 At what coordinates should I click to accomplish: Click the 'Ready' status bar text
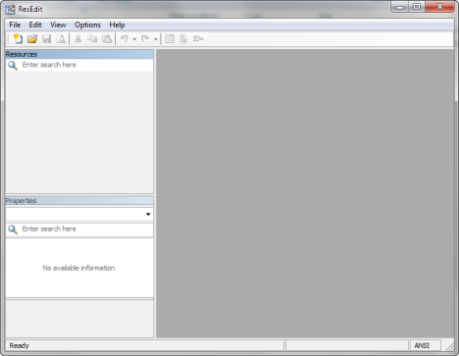19,345
